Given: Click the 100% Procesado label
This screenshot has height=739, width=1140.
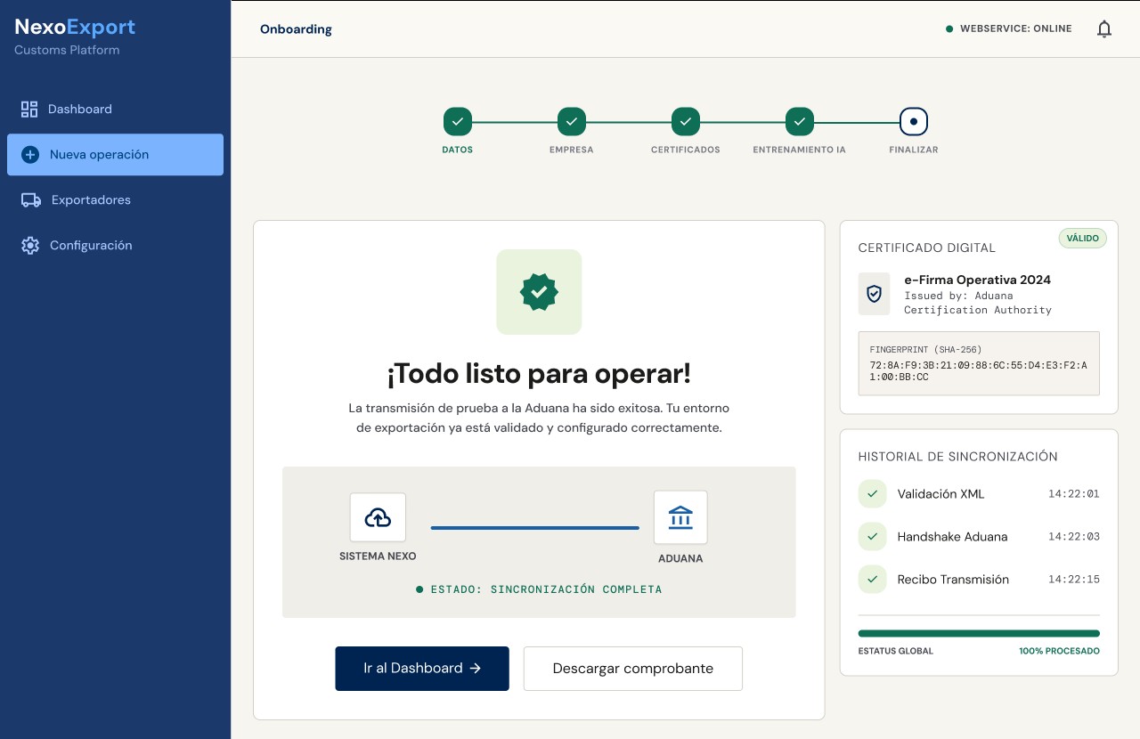Looking at the screenshot, I should point(1060,651).
